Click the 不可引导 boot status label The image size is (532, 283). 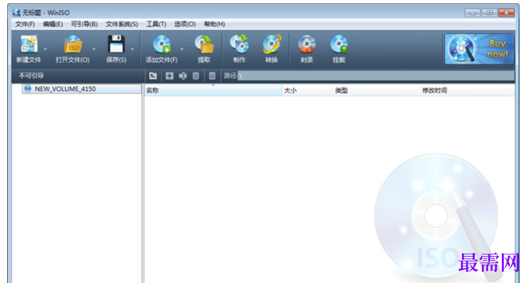32,76
